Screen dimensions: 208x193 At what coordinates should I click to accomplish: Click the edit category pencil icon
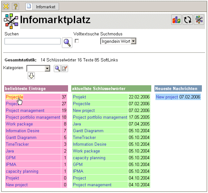click(64, 68)
